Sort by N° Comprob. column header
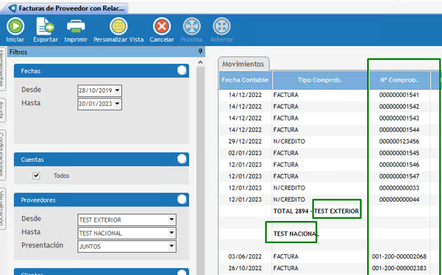Viewport: 442px width, 275px height. point(399,80)
